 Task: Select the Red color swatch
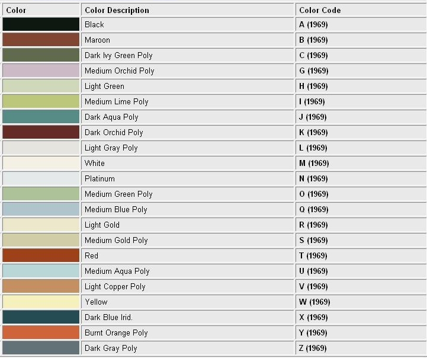(41, 255)
